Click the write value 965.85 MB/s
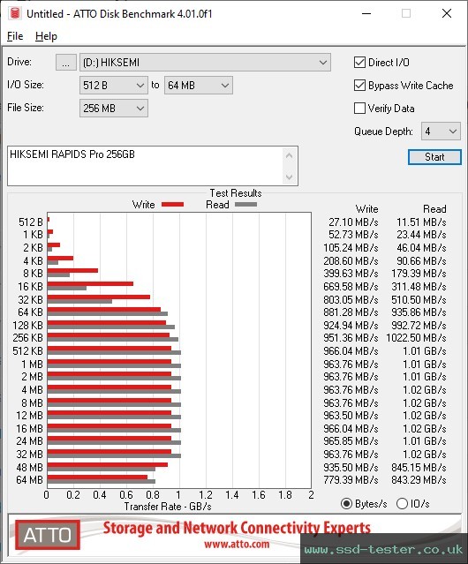 point(351,441)
